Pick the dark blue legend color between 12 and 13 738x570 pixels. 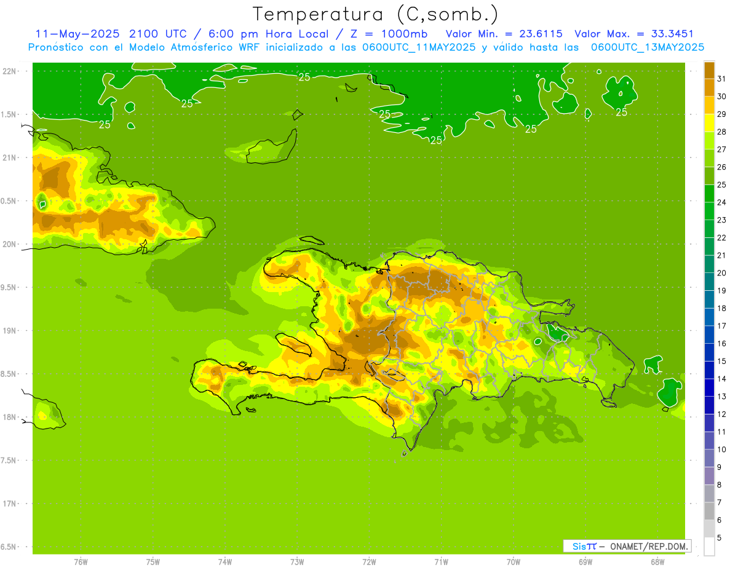point(709,405)
